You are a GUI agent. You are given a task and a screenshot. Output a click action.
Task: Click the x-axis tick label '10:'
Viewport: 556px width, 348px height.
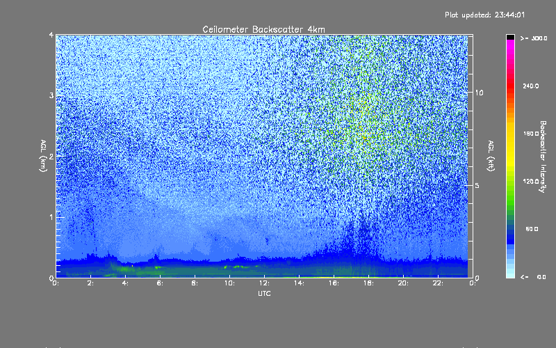pos(229,283)
